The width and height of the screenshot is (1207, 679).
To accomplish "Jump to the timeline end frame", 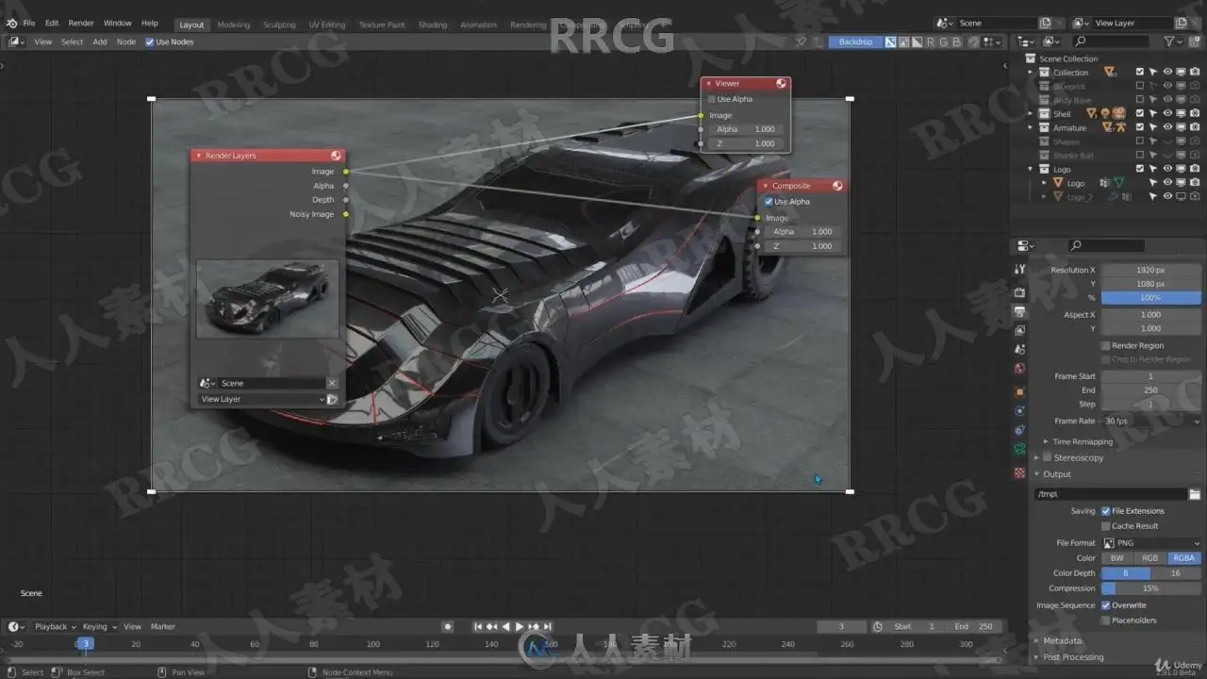I will click(548, 626).
